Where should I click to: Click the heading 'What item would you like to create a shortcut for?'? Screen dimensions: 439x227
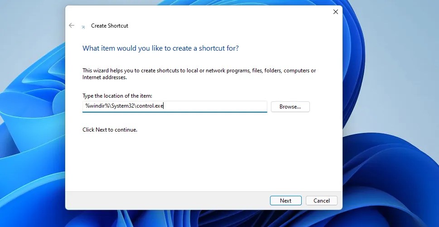coord(160,48)
